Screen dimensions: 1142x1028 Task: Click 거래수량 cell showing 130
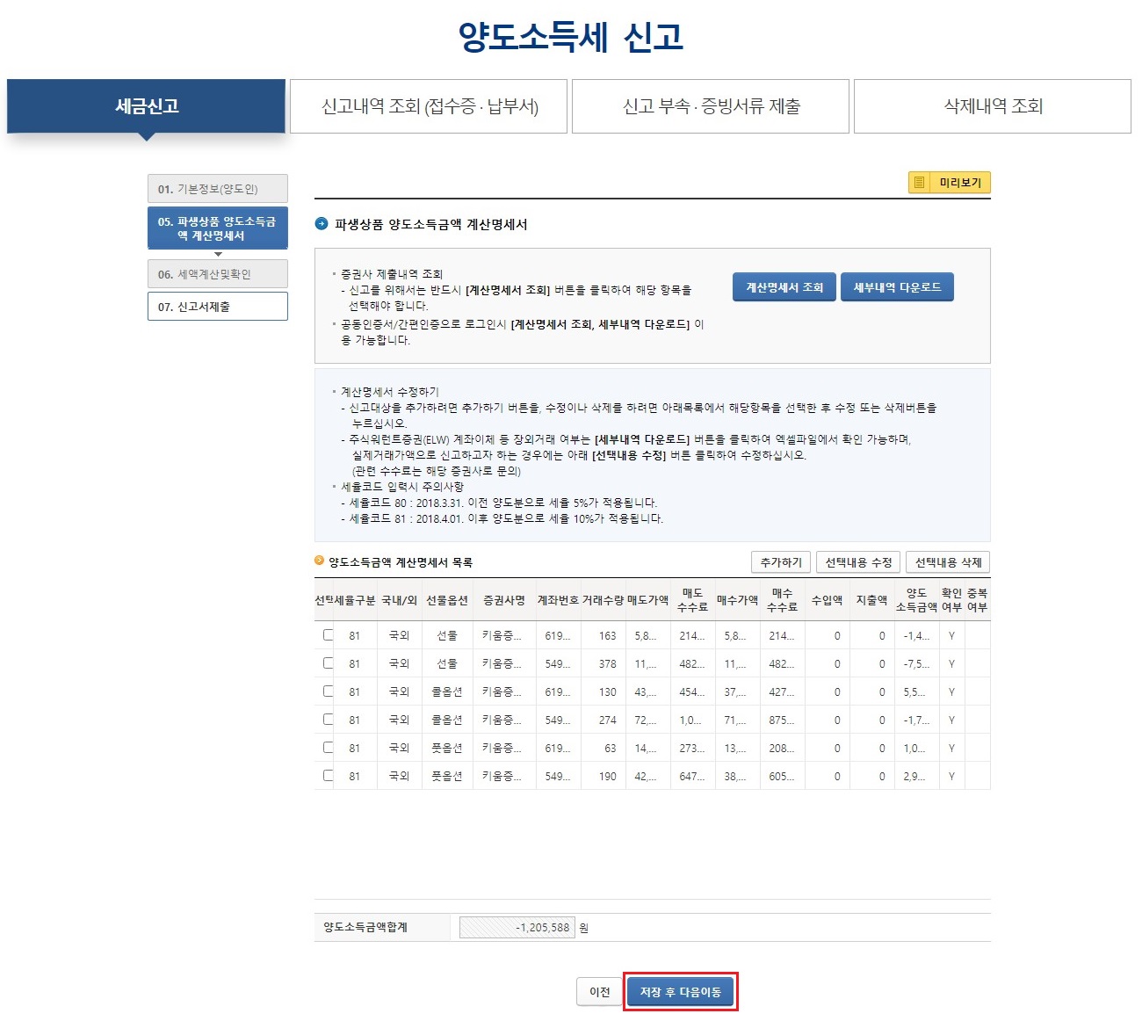[x=604, y=691]
